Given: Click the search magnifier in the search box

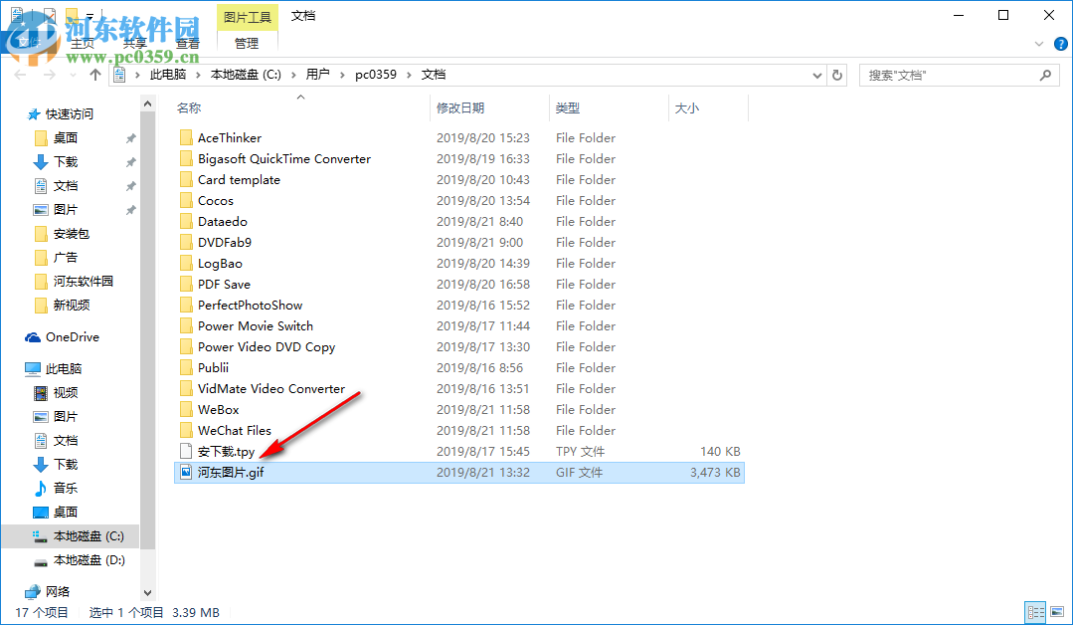Looking at the screenshot, I should point(1045,75).
